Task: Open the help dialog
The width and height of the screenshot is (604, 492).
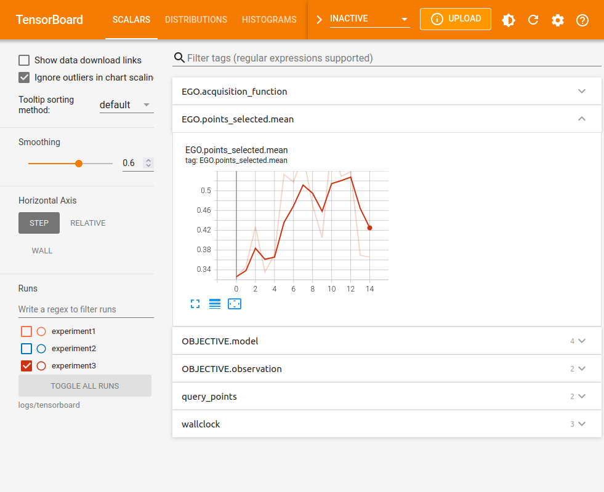Action: (582, 20)
